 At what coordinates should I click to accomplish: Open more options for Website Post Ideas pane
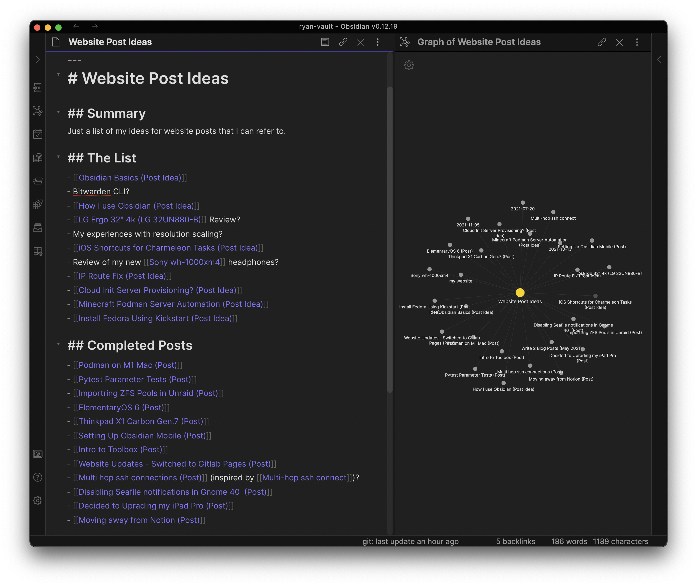(378, 42)
